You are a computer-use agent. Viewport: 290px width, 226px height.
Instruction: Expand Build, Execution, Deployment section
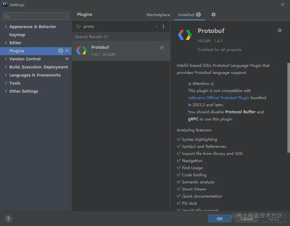pos(6,67)
